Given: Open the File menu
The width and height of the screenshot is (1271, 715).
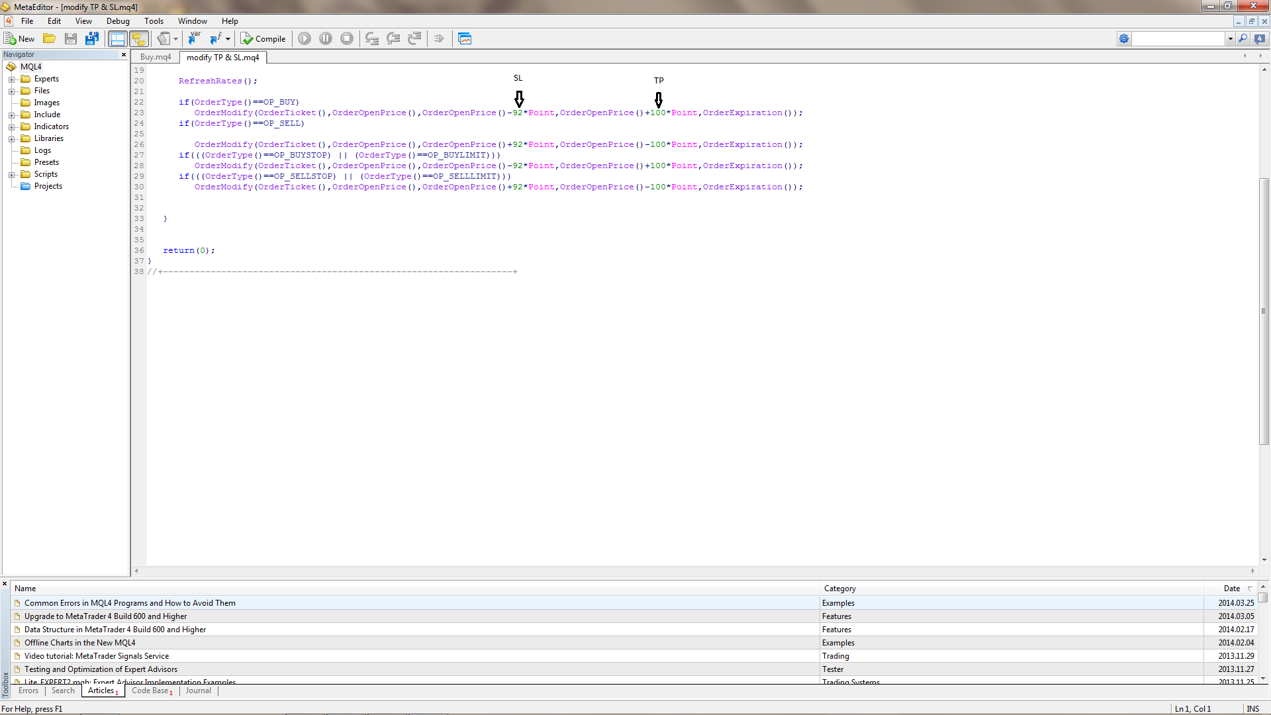Looking at the screenshot, I should [27, 21].
